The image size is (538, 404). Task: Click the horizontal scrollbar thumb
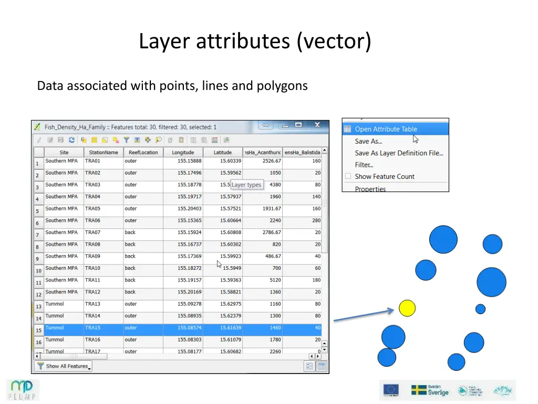coord(74,356)
